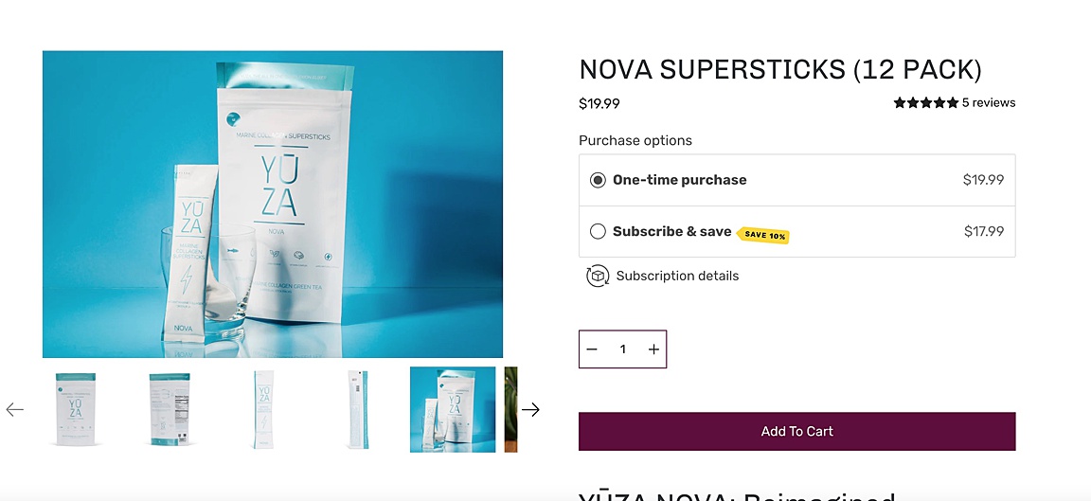
Task: Click the quantity number field
Action: point(623,349)
